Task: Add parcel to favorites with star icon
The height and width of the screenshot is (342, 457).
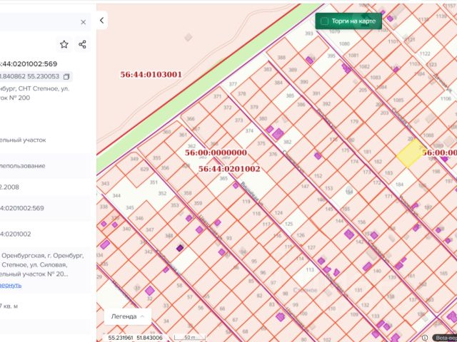Action: click(x=64, y=44)
